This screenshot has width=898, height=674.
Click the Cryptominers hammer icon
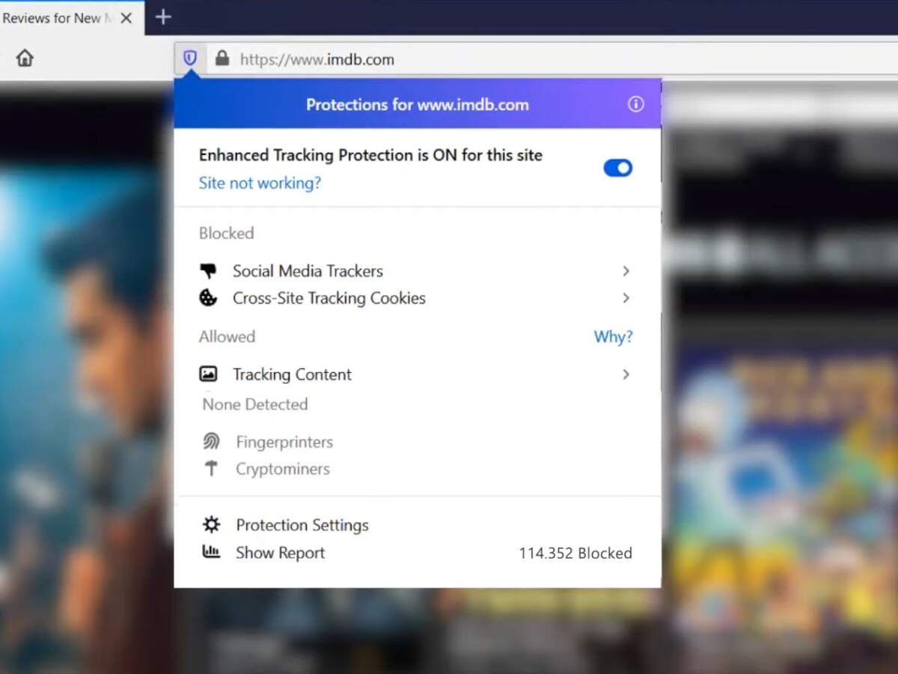tap(211, 469)
